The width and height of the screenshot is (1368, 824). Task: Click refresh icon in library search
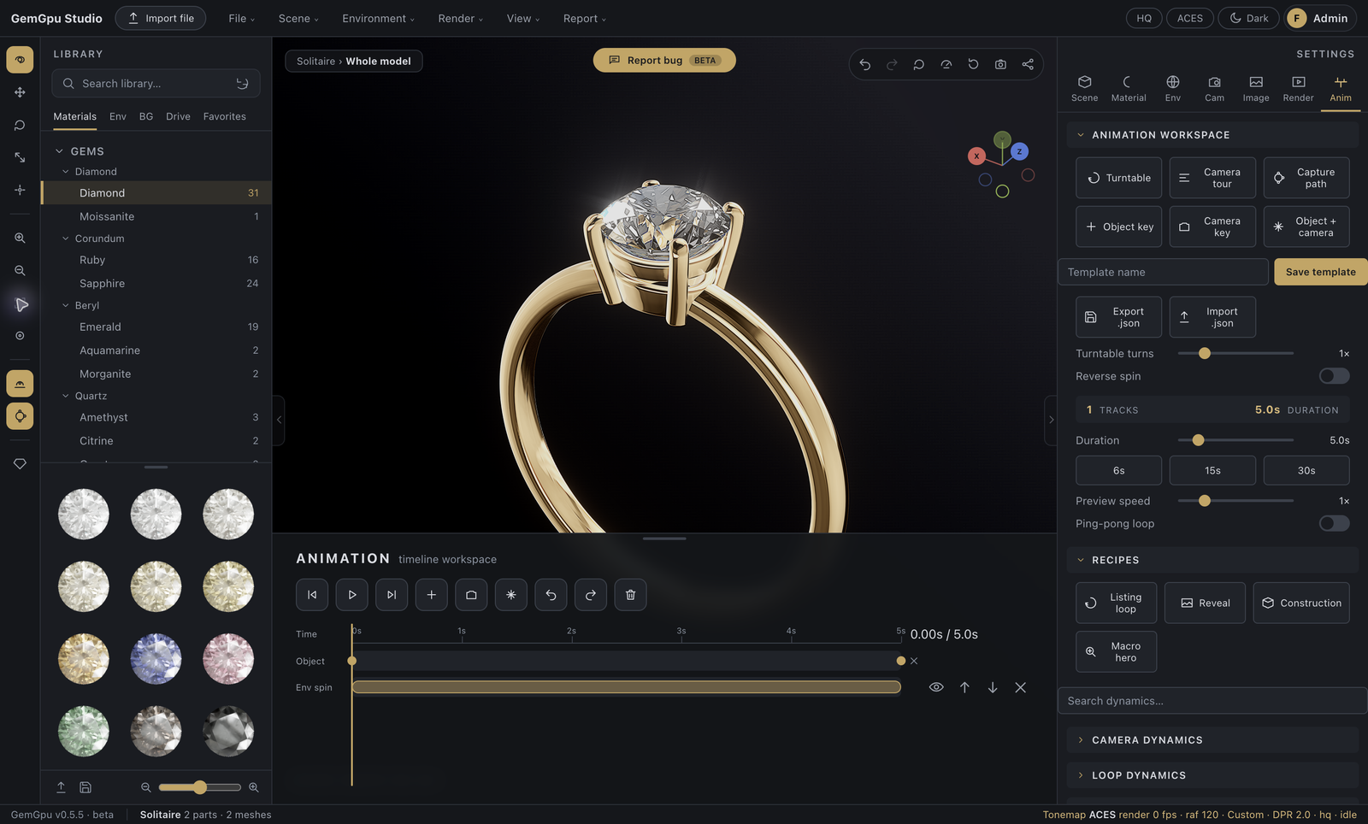(243, 84)
